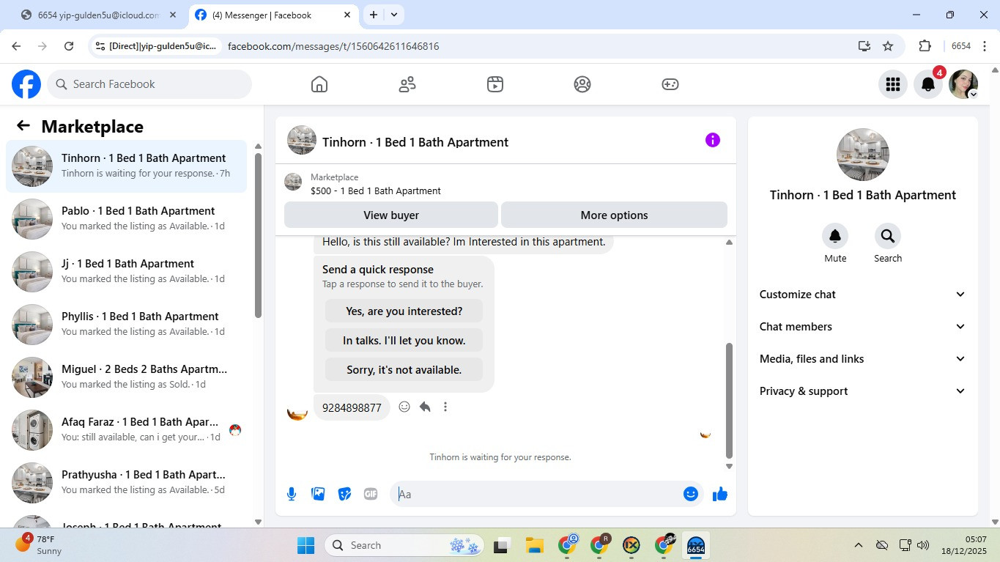Open the Friends icon in top navigation
This screenshot has width=1000, height=562.
pos(407,84)
